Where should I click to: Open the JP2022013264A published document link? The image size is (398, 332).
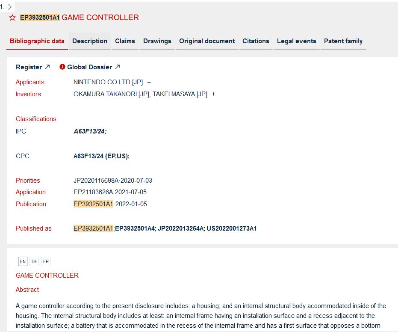click(x=180, y=228)
